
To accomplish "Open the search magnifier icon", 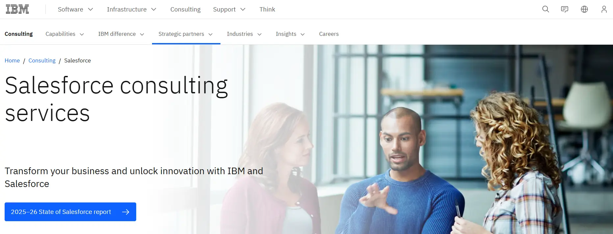I will coord(546,9).
